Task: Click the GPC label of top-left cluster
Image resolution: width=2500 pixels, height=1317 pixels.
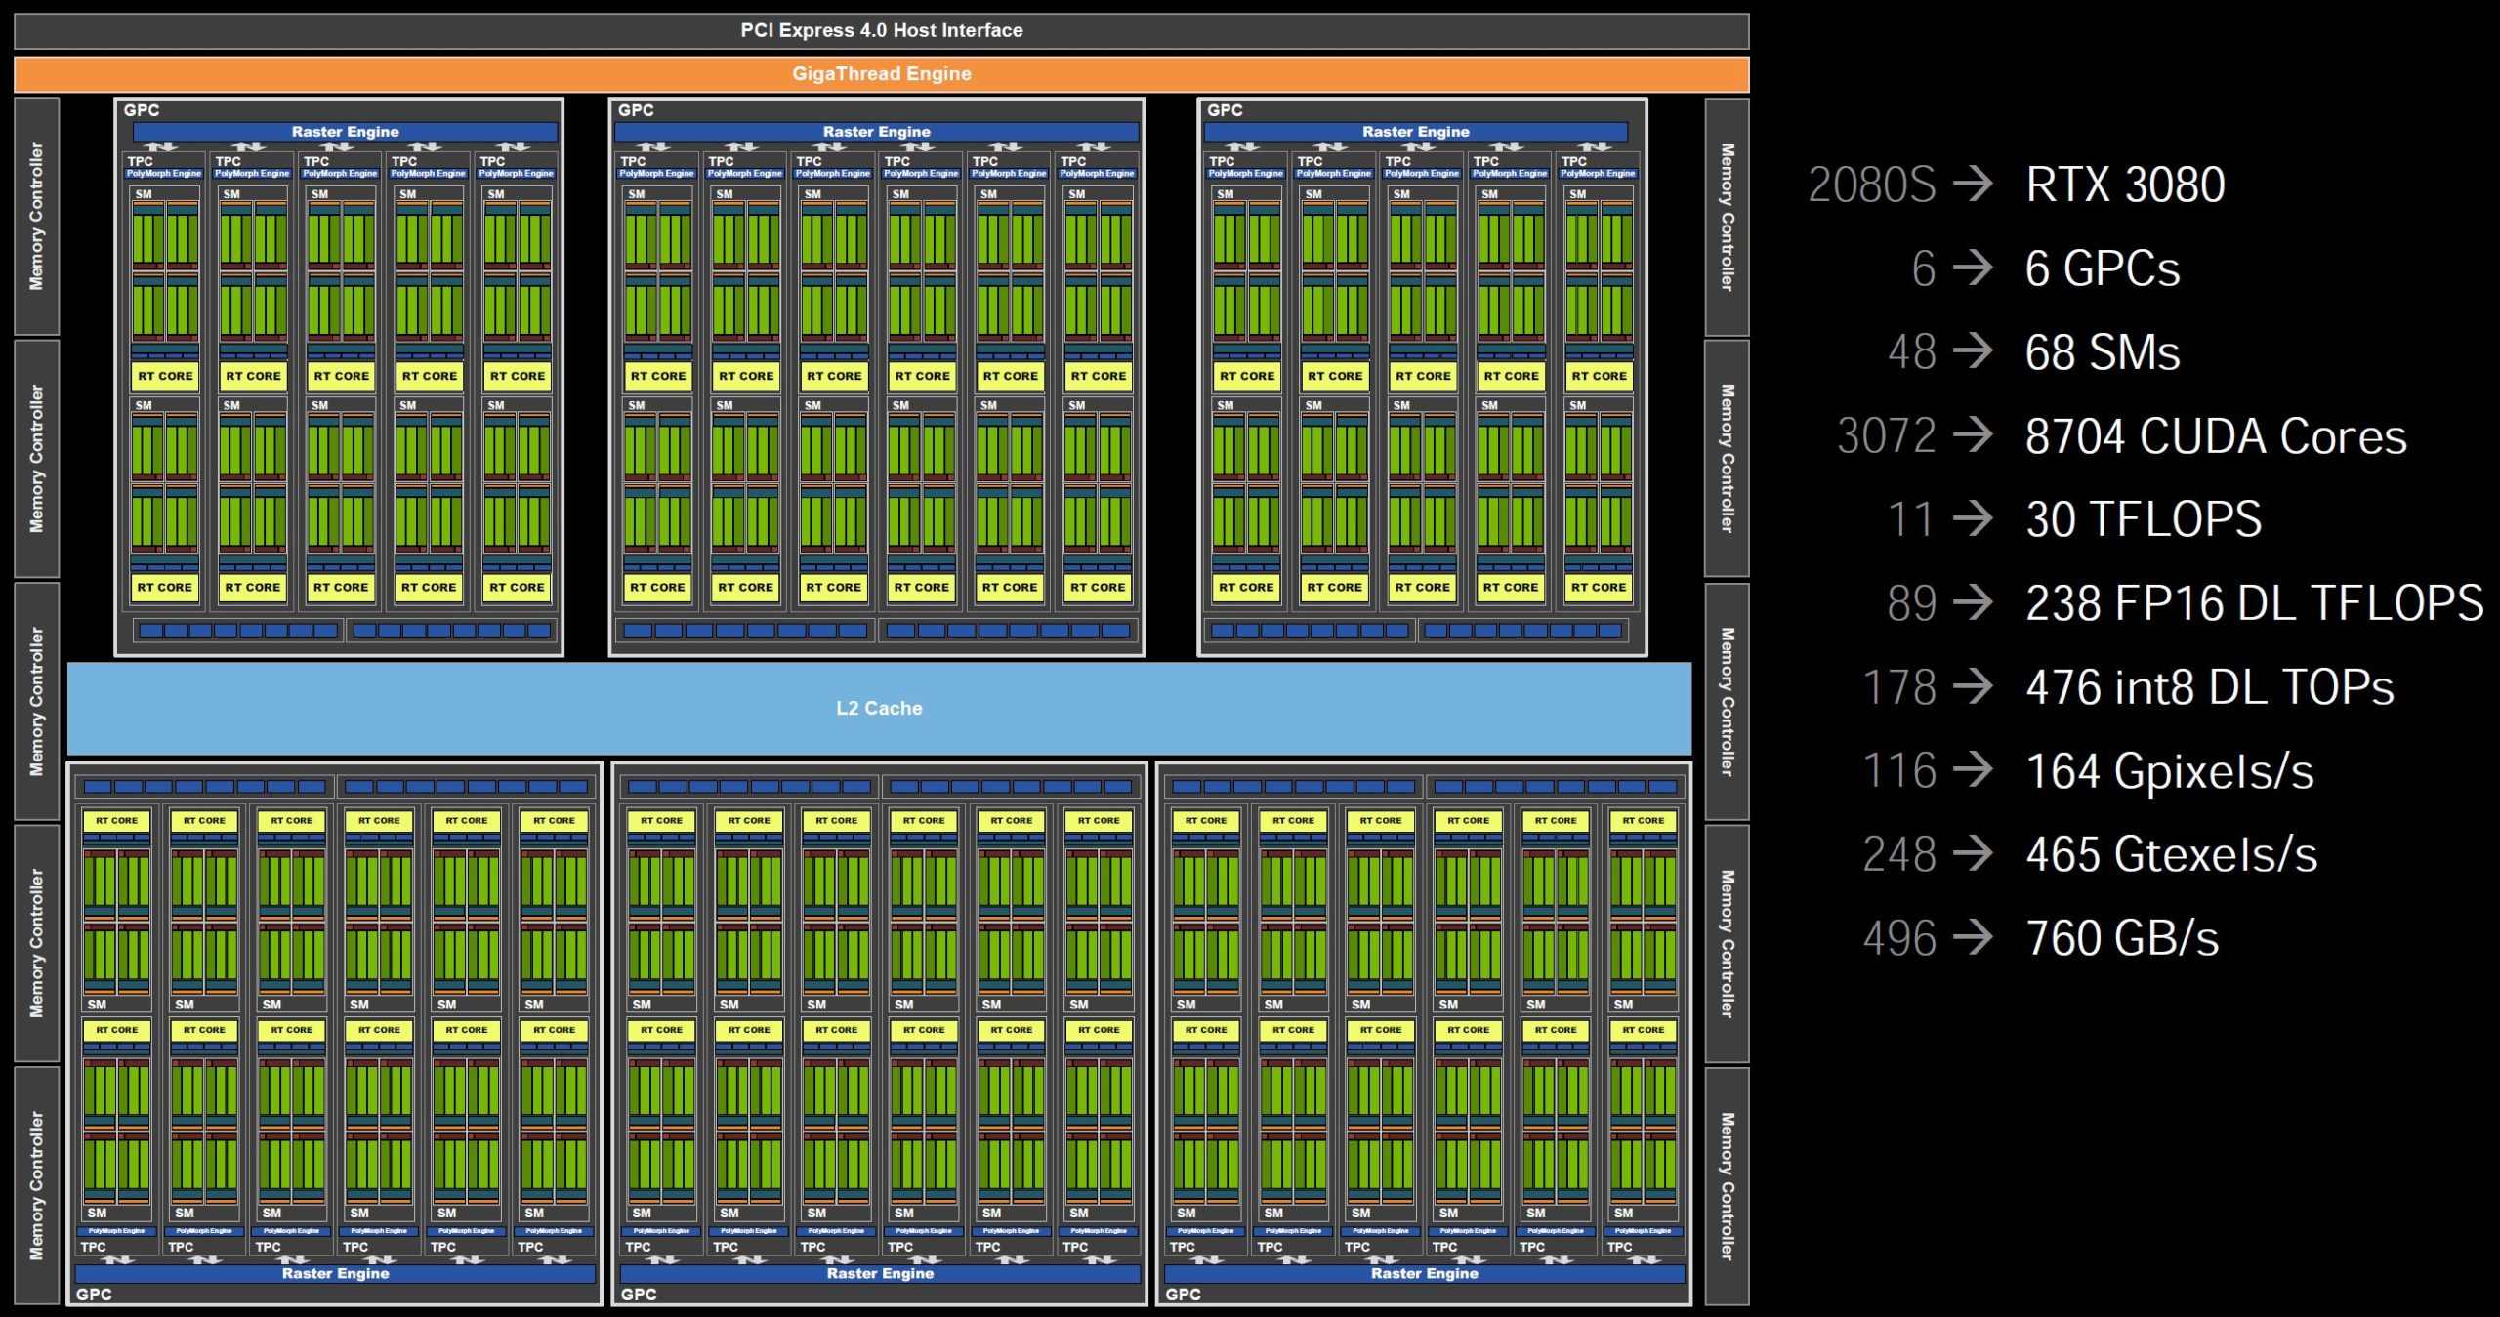Action: click(142, 110)
